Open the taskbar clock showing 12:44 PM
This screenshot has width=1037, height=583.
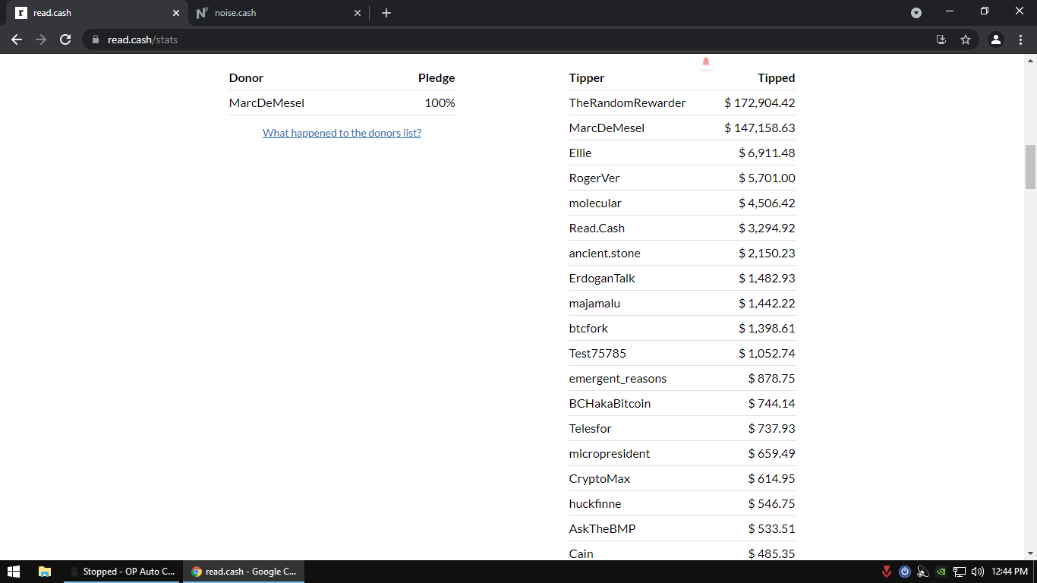tap(1009, 572)
